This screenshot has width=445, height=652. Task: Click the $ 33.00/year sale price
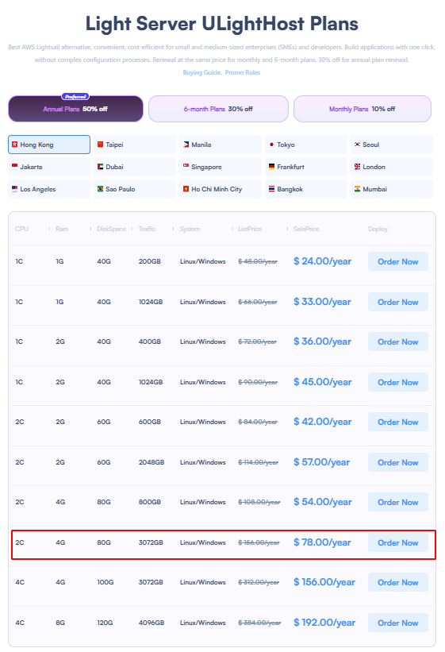coord(322,302)
